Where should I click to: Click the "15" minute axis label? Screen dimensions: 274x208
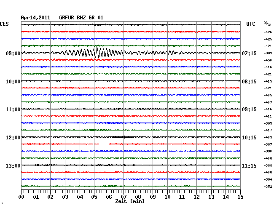pos(240,197)
